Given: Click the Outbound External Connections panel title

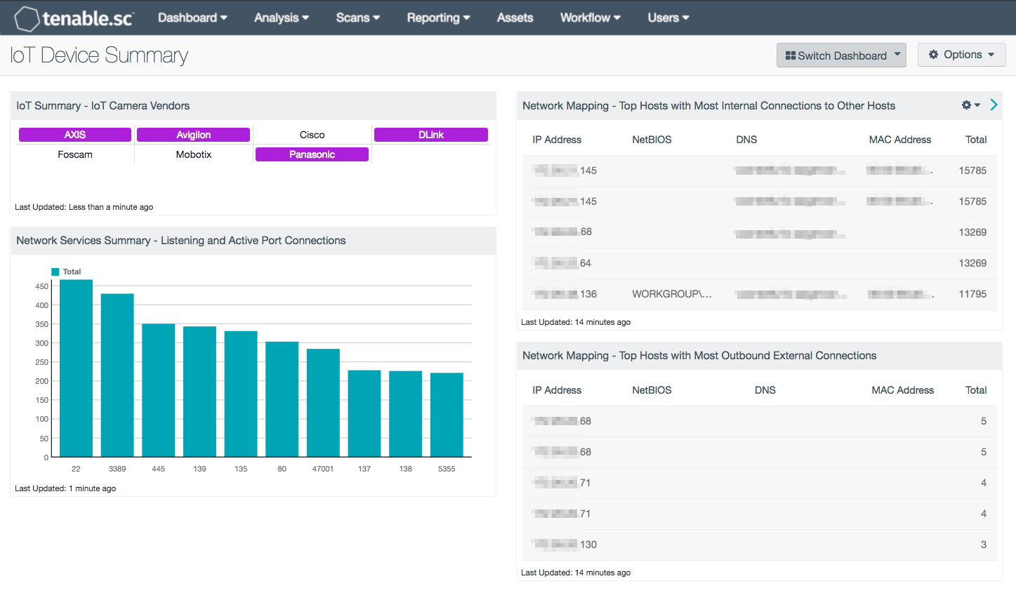Looking at the screenshot, I should (x=699, y=356).
